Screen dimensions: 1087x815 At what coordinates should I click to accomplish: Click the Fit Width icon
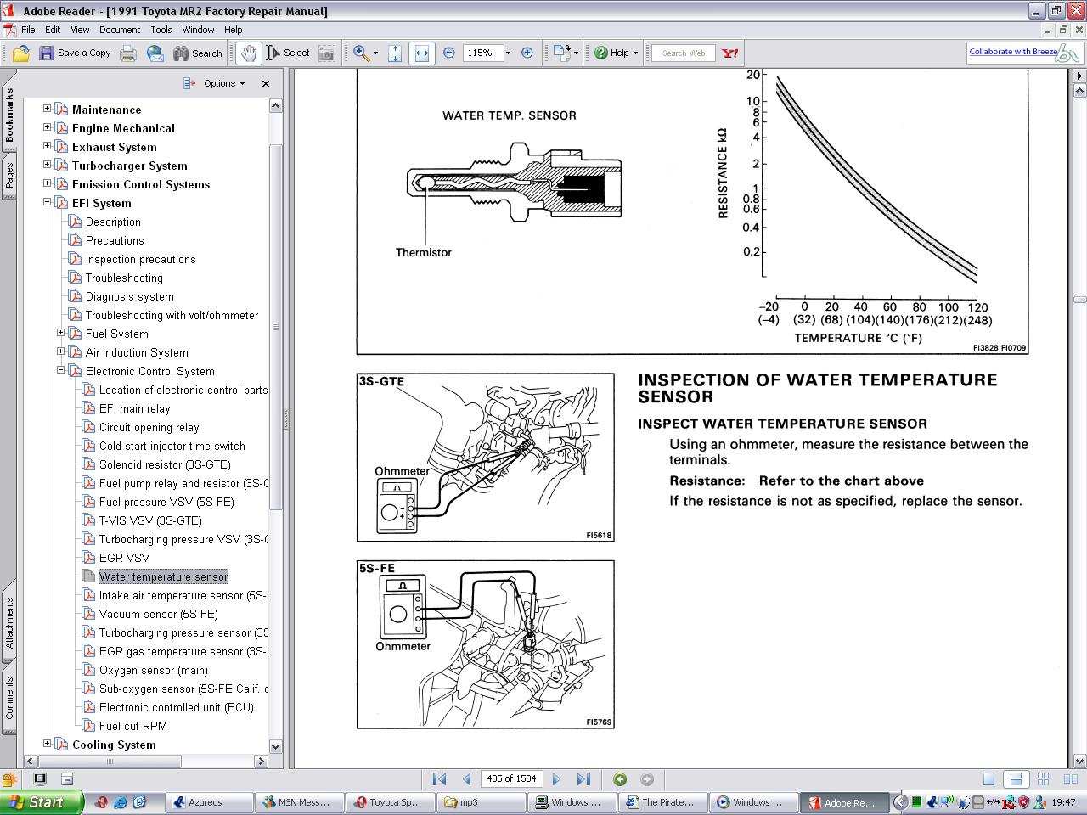coord(421,53)
